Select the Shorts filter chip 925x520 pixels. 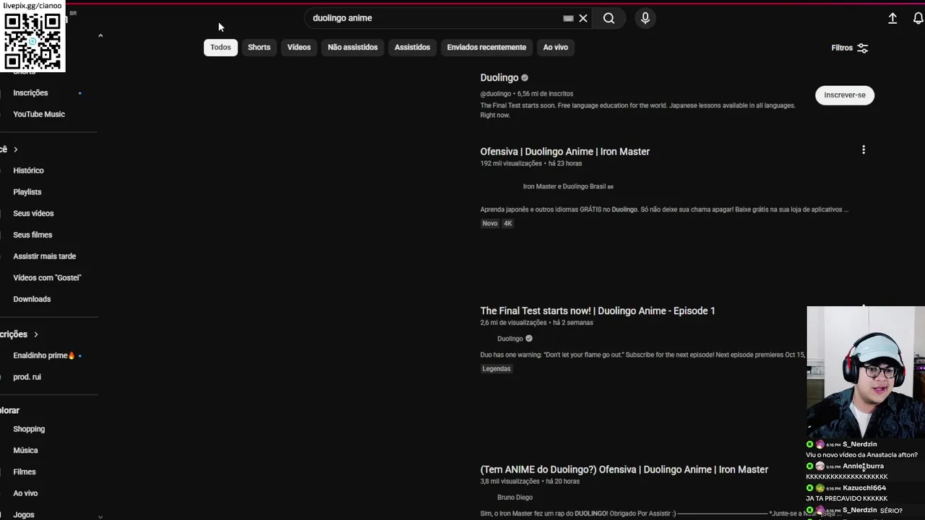[x=259, y=48]
